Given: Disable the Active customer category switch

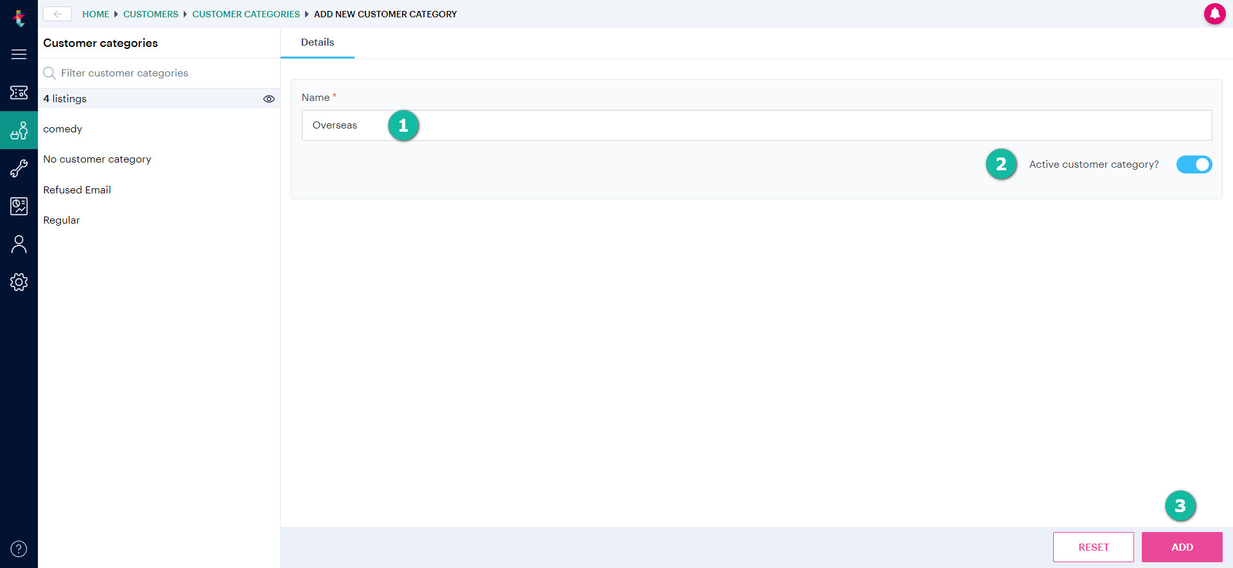Looking at the screenshot, I should pos(1194,164).
